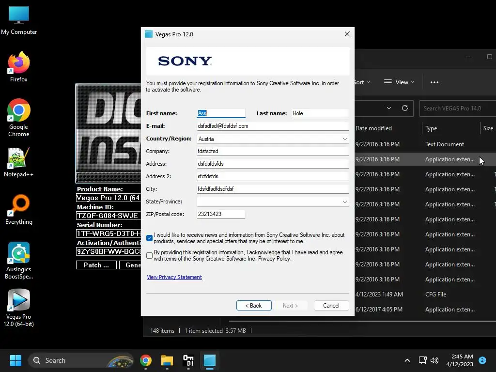Click the Windows Start button
The image size is (496, 372).
[x=15, y=360]
